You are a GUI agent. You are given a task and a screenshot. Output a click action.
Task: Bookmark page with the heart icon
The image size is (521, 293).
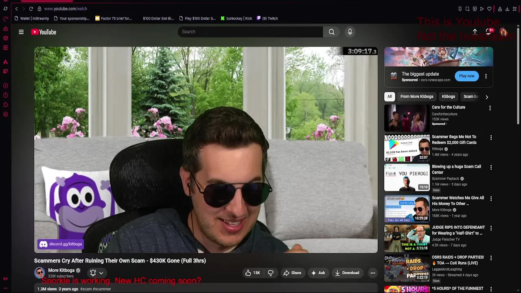pos(489,9)
